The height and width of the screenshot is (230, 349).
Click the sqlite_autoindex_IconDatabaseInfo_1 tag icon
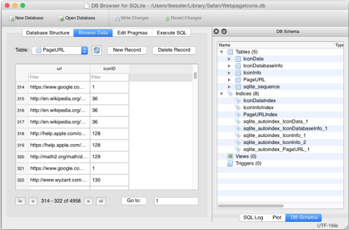pos(238,128)
